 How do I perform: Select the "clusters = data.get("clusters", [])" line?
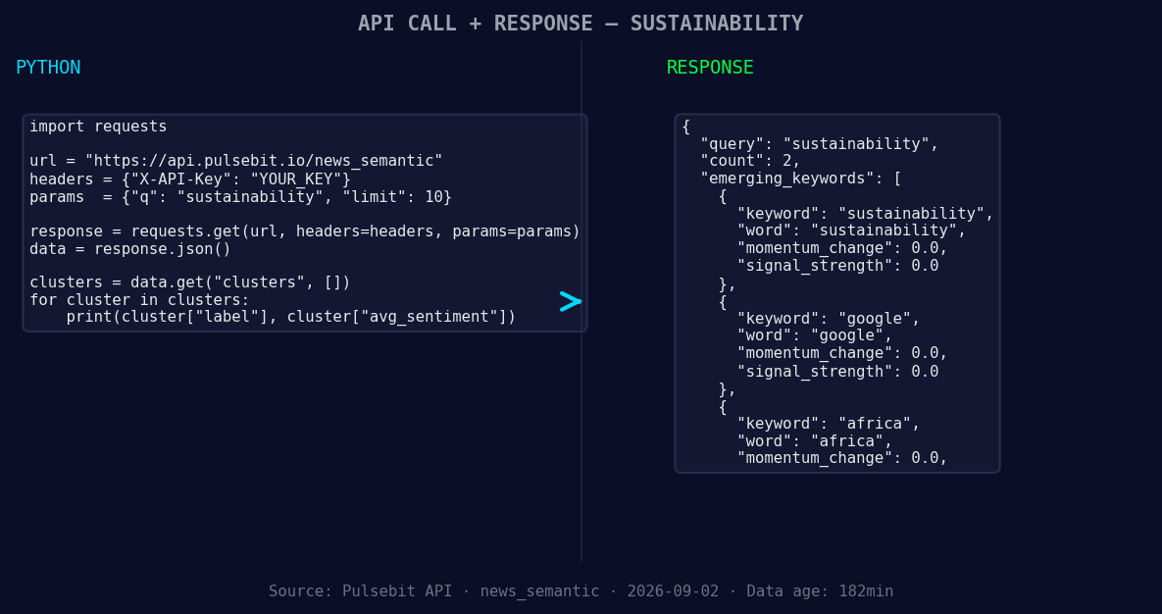click(x=190, y=282)
